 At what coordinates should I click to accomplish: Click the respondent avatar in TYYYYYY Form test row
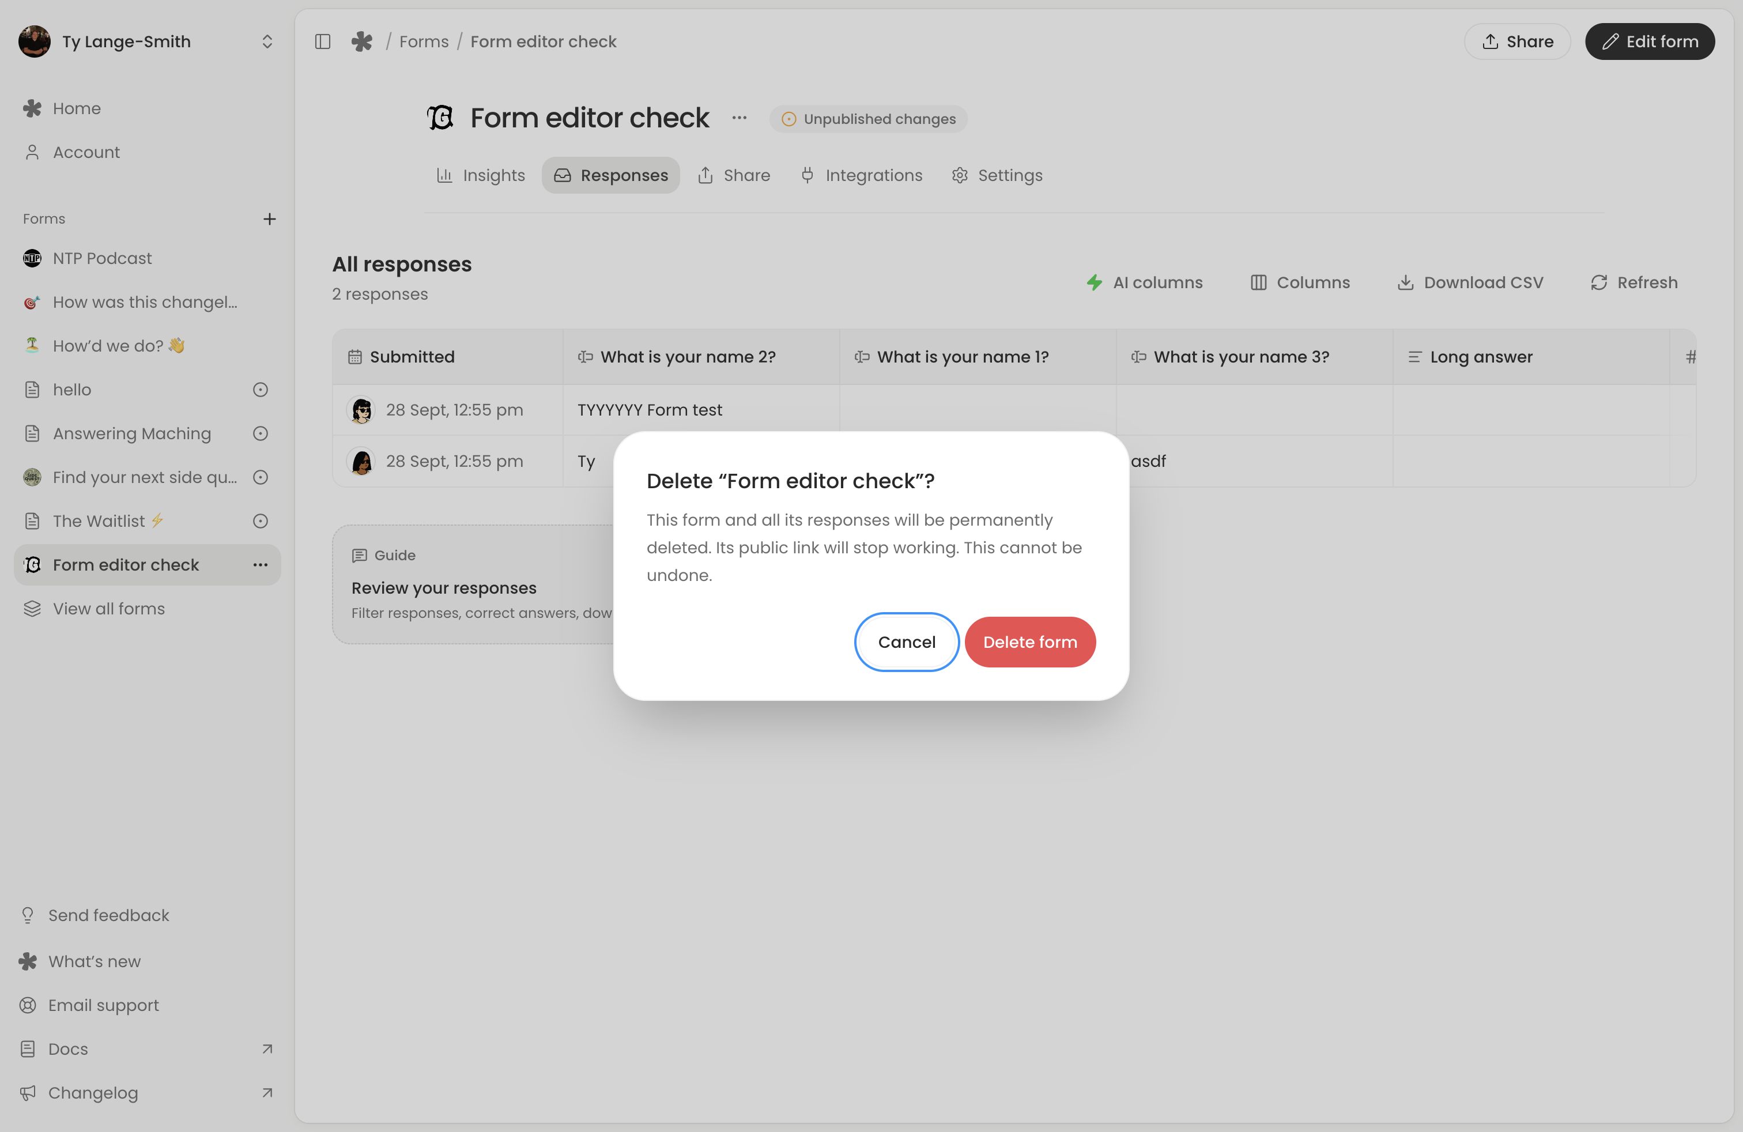[x=361, y=410]
